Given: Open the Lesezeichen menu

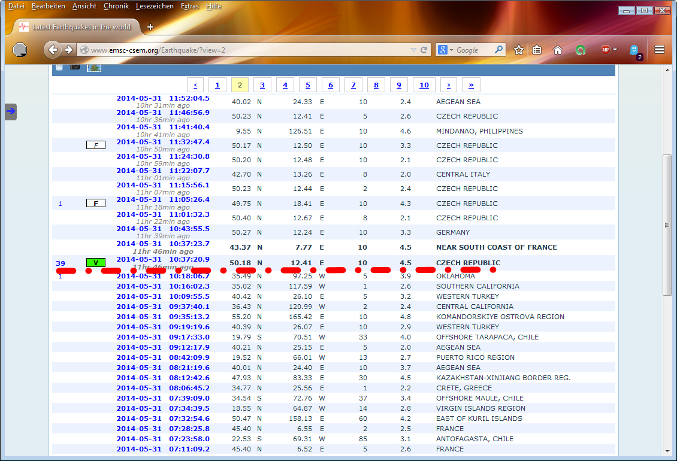Looking at the screenshot, I should pyautogui.click(x=155, y=6).
